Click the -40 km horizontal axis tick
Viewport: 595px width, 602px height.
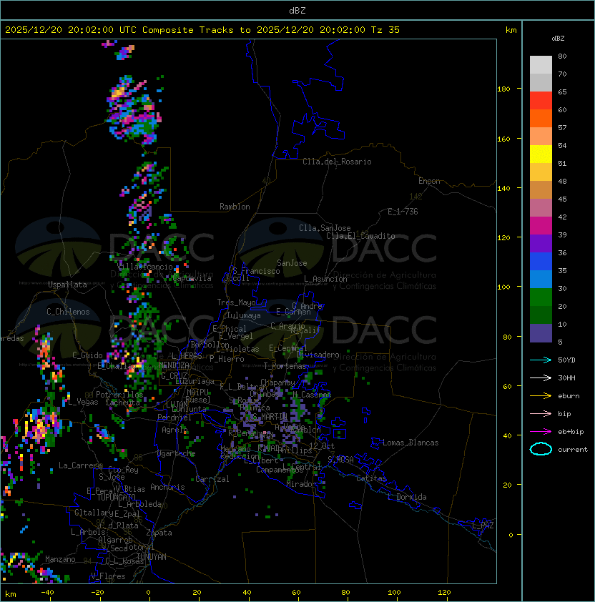coord(47,593)
